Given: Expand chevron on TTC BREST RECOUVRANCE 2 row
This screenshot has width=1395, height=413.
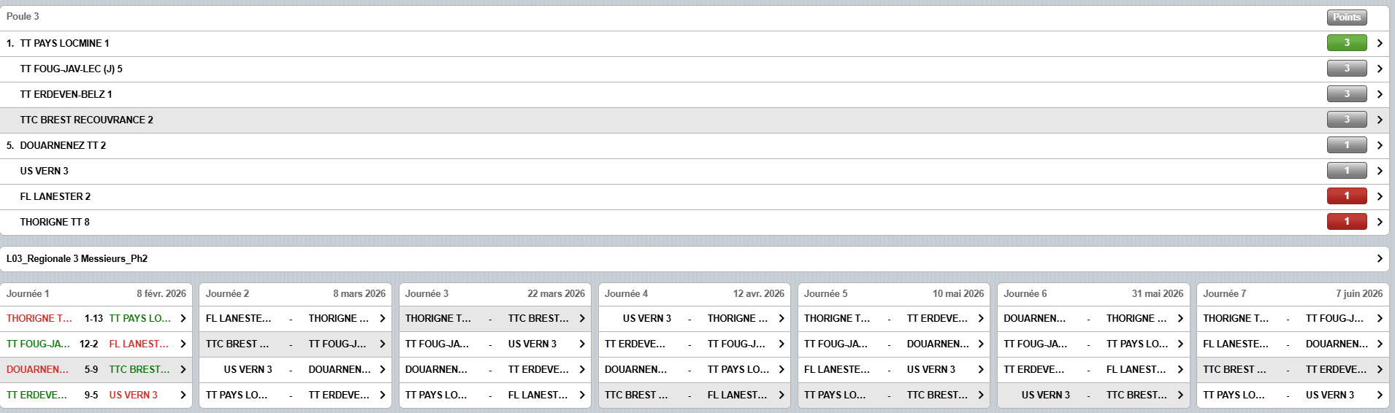Looking at the screenshot, I should 1379,120.
